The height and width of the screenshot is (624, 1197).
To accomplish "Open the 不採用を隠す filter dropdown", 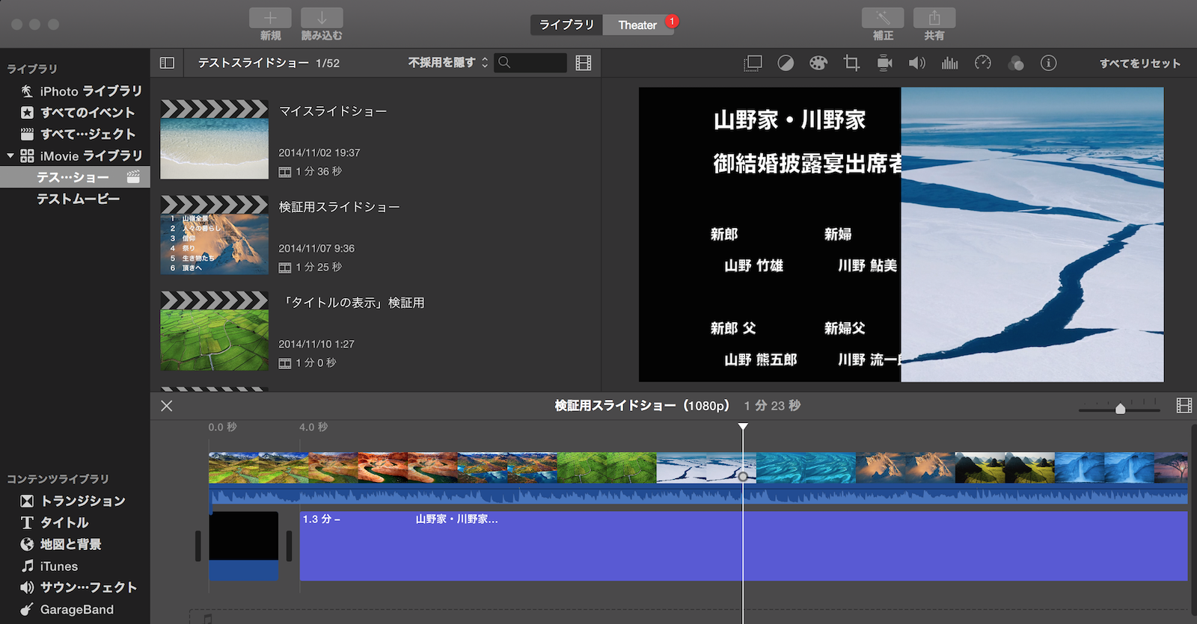I will click(x=447, y=63).
